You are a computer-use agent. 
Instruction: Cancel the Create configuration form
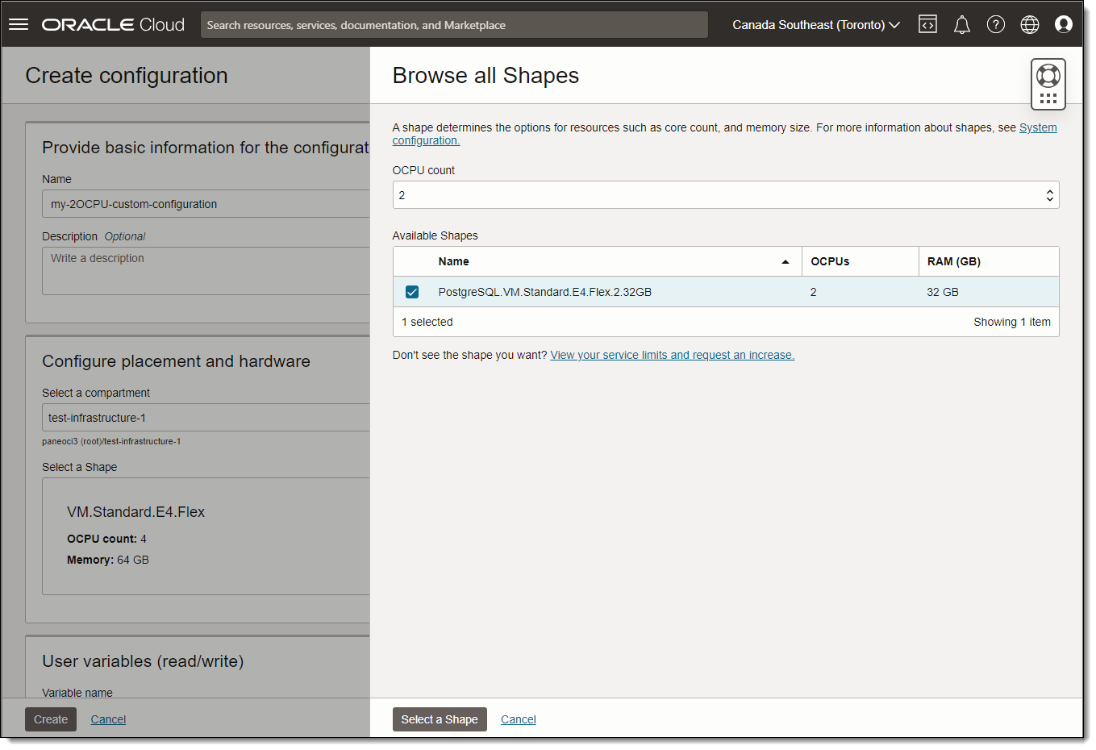pos(108,719)
